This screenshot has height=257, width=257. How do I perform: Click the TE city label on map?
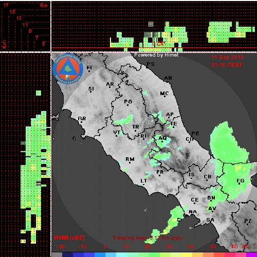coord(174,123)
